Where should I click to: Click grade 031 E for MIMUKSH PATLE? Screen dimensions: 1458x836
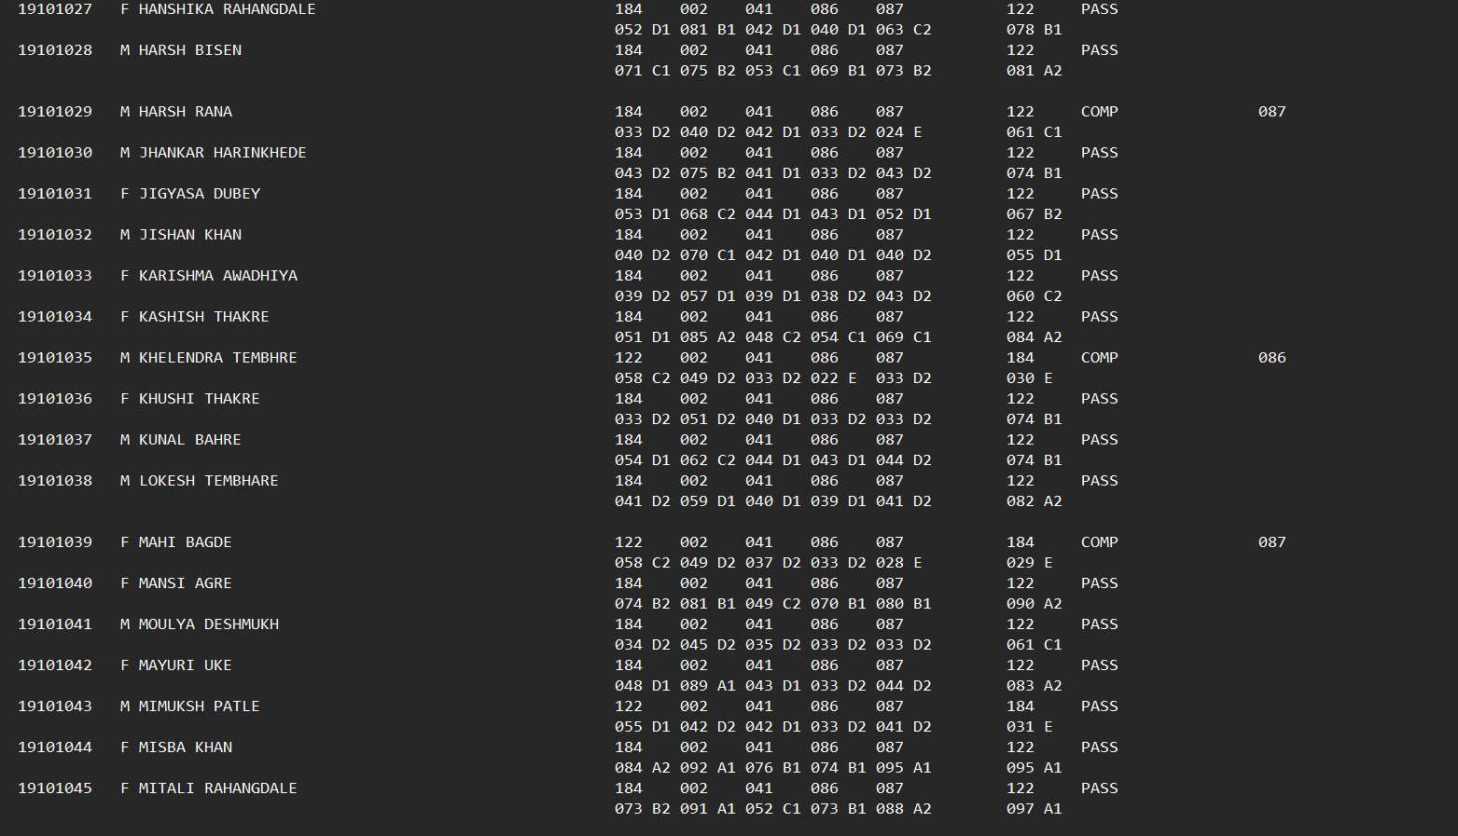pos(1030,727)
